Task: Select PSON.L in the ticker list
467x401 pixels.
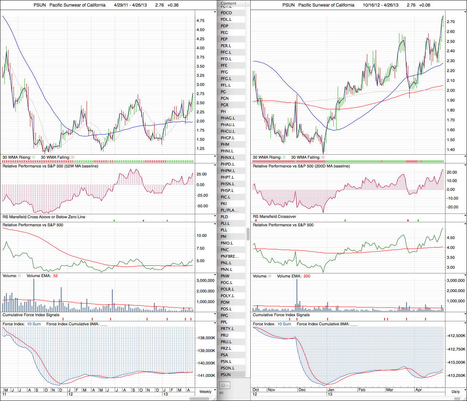Action: [227, 368]
